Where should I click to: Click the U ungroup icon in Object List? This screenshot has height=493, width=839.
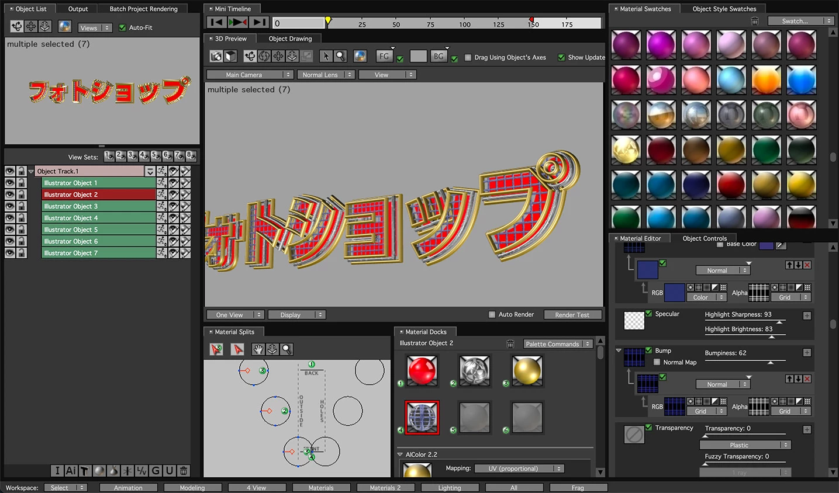(170, 470)
